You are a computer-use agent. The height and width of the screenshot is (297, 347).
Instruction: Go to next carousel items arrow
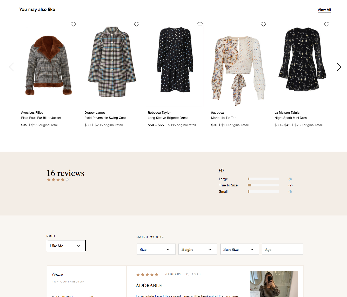(x=339, y=67)
